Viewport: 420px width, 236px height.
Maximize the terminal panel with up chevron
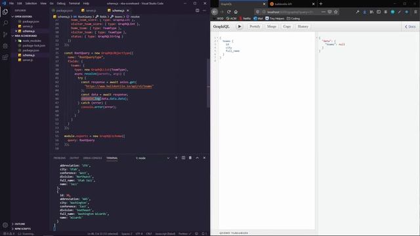[197, 158]
